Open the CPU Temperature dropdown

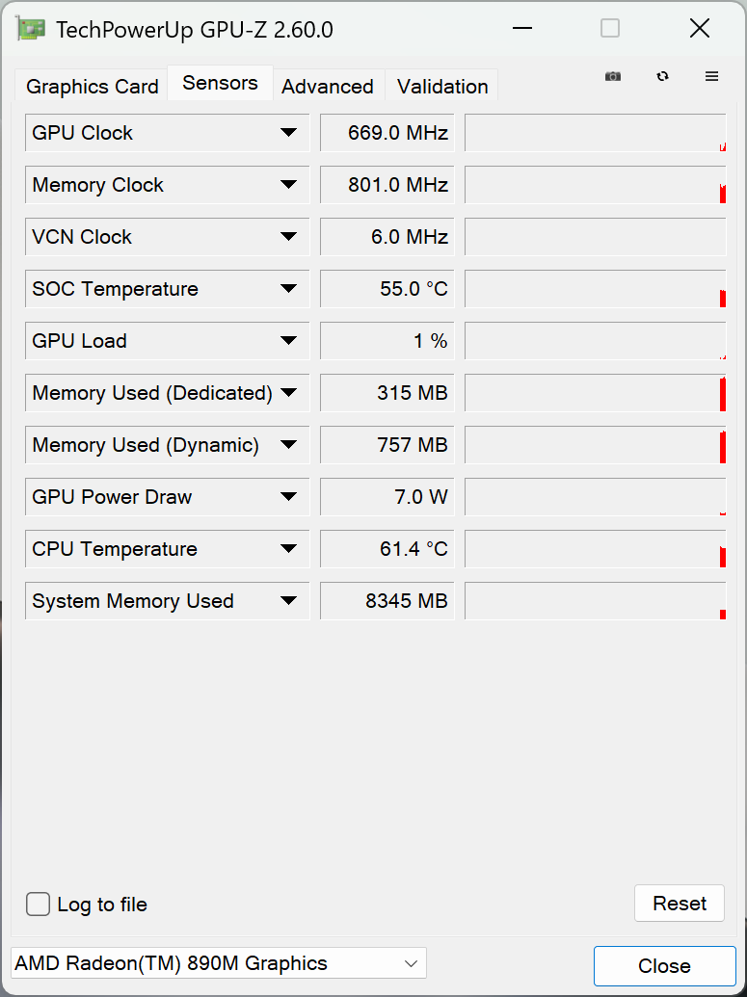(x=288, y=548)
